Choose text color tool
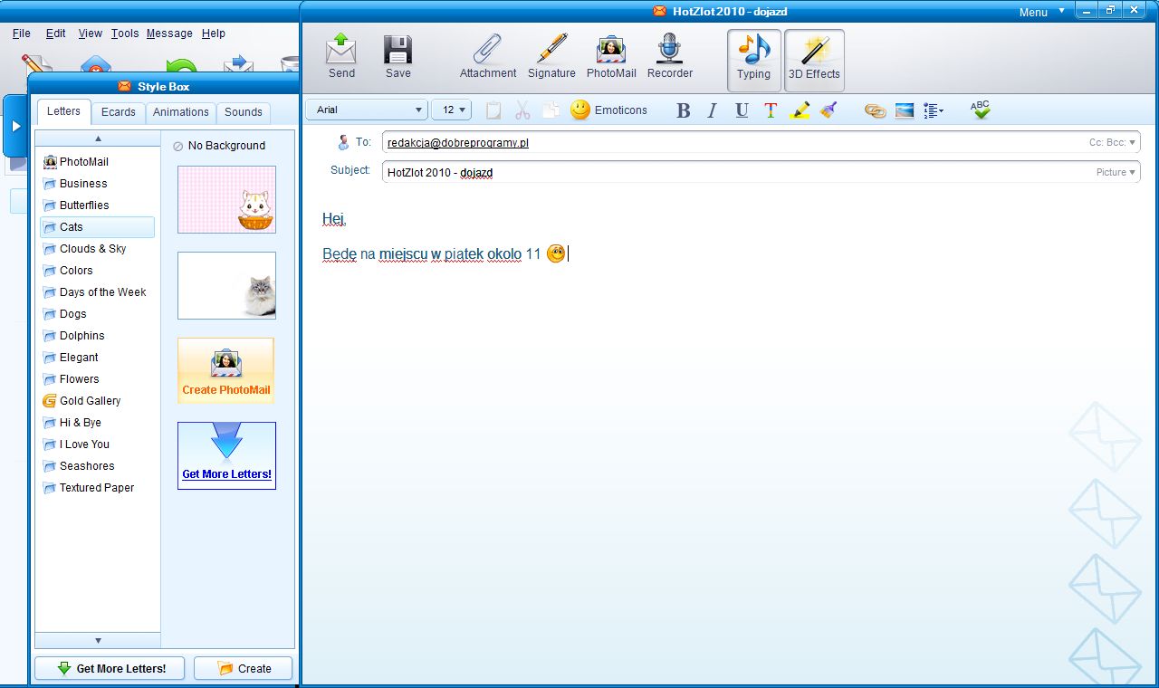 click(x=771, y=110)
